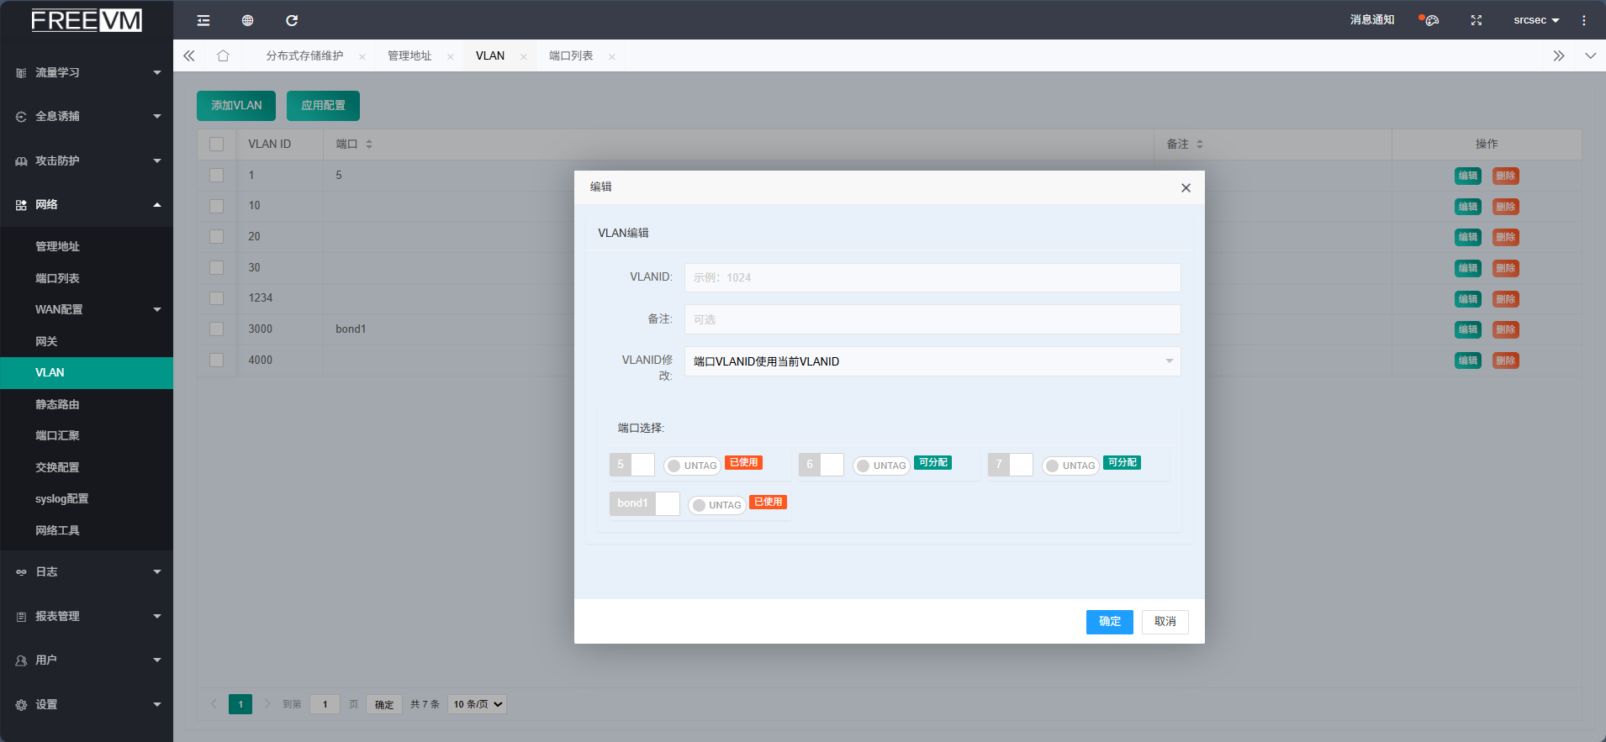Click the VLANID input field
The height and width of the screenshot is (742, 1606).
tap(932, 277)
